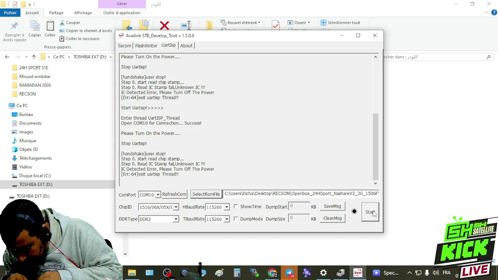Image resolution: width=498 pixels, height=280 pixels.
Task: Open Google Chrome from the taskbar
Action: 272,273
